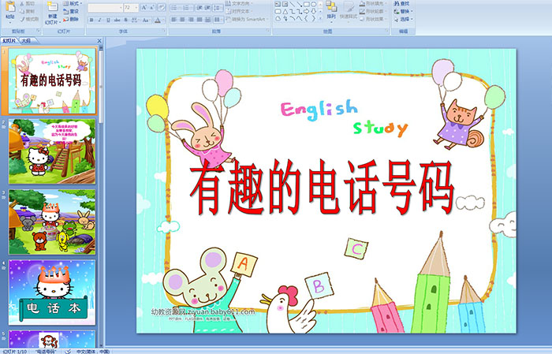The width and height of the screenshot is (552, 354).
Task: Delete the slide with 删除 button
Action: tap(71, 19)
